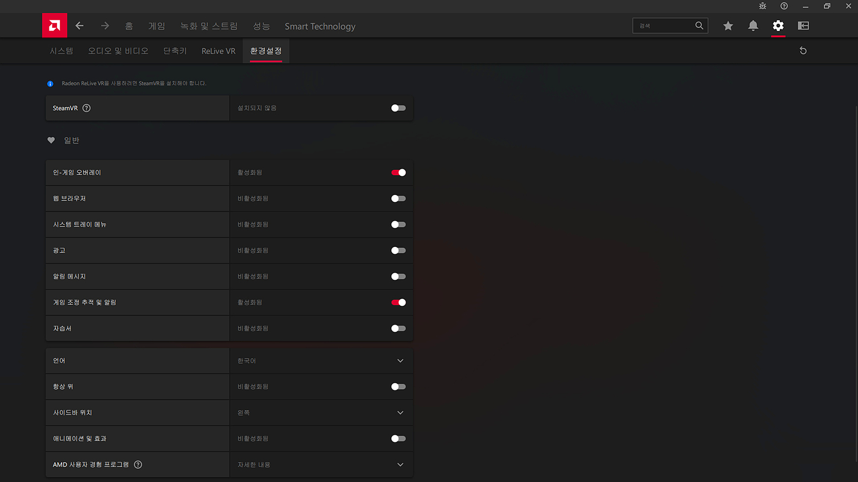Viewport: 858px width, 482px height.
Task: Open the 오디오 및 비디오 tab
Action: [x=118, y=51]
